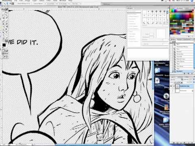Click the zoom tool preset icon in options bar
The height and width of the screenshot is (146, 195).
tap(4, 4)
